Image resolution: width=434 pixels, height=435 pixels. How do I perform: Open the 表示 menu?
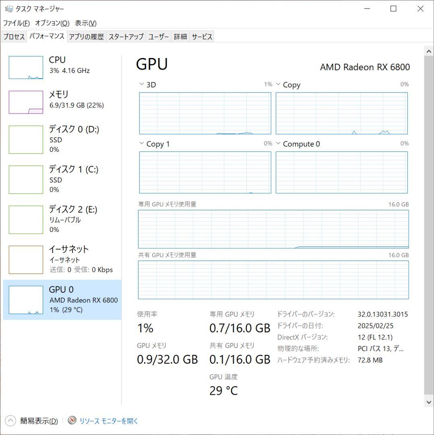point(86,23)
